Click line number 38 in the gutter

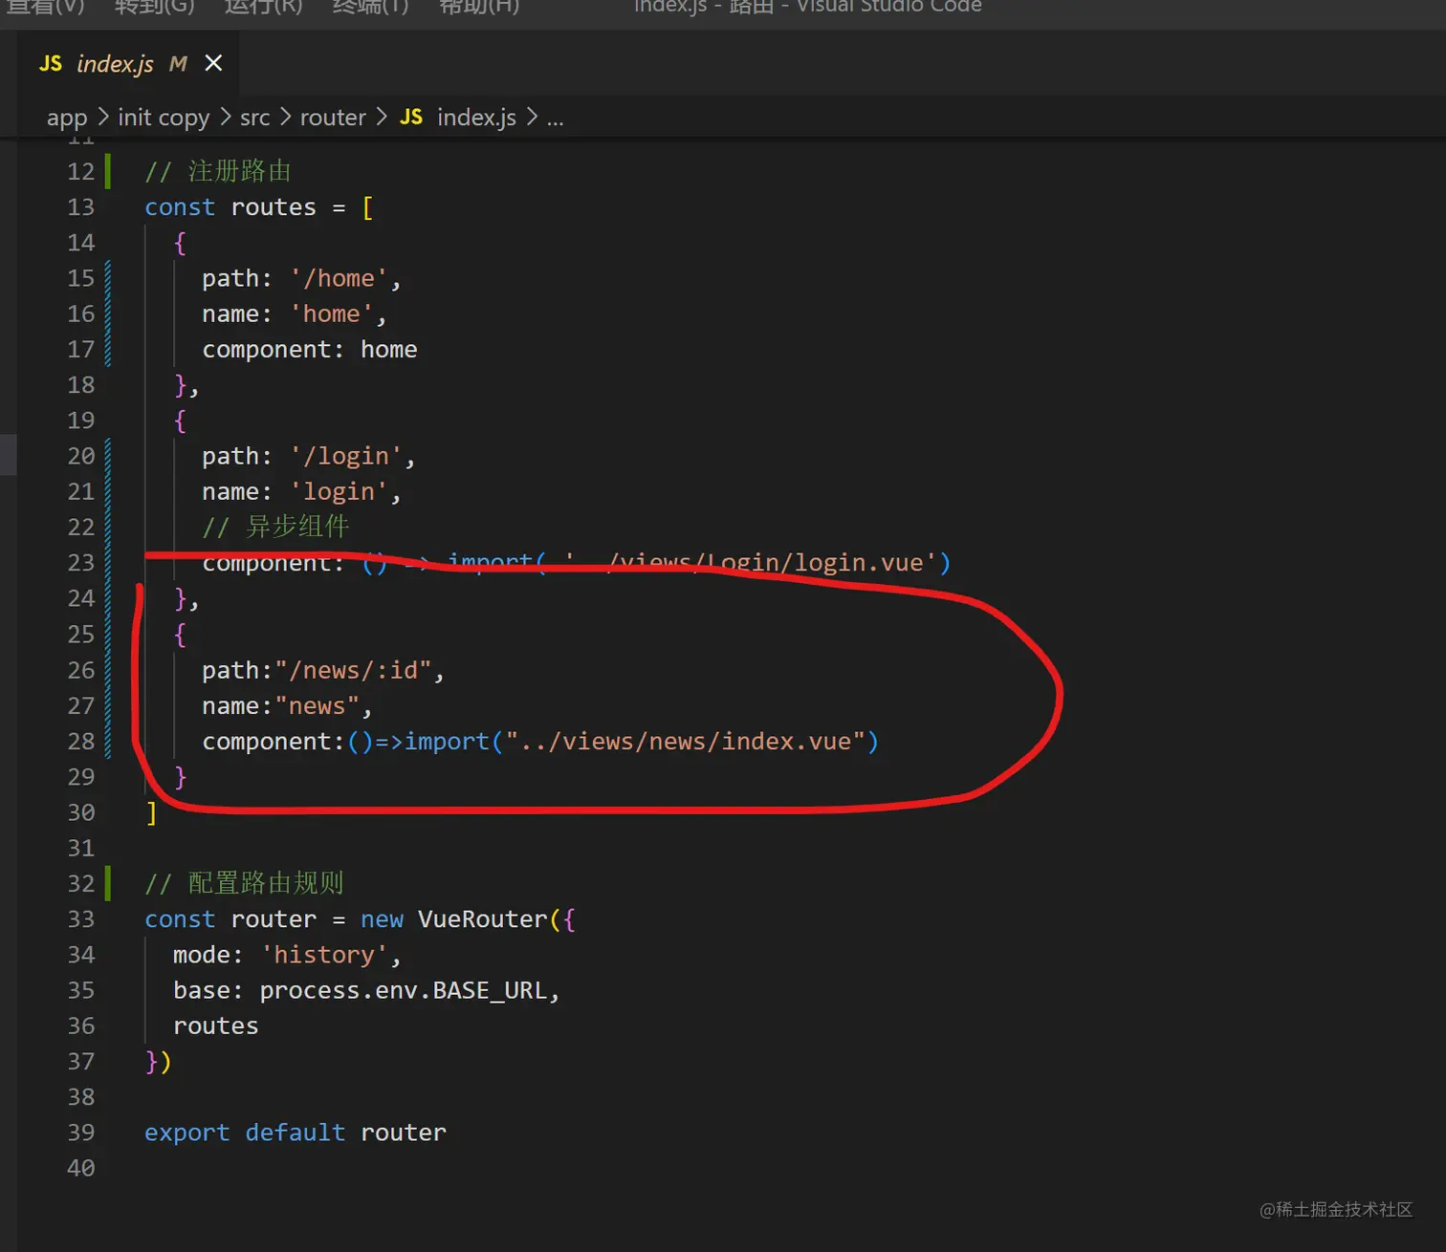81,1097
